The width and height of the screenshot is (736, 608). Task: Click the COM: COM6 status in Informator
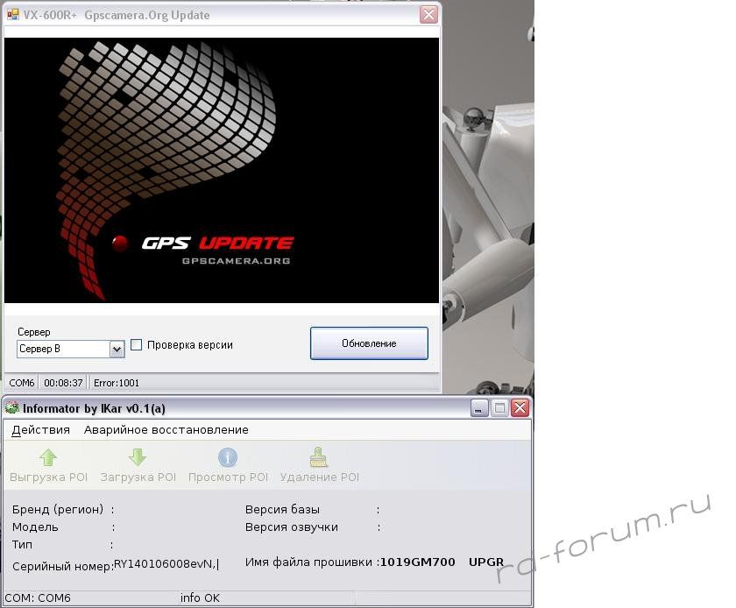click(x=38, y=597)
